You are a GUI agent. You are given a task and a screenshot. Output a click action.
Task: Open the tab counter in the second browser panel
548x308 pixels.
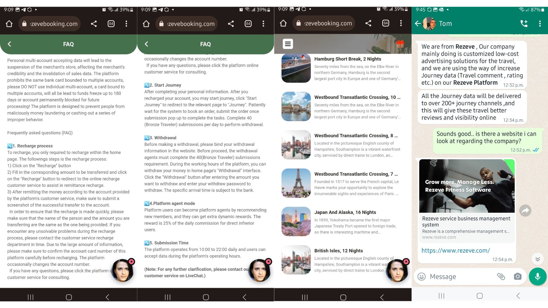tap(248, 24)
